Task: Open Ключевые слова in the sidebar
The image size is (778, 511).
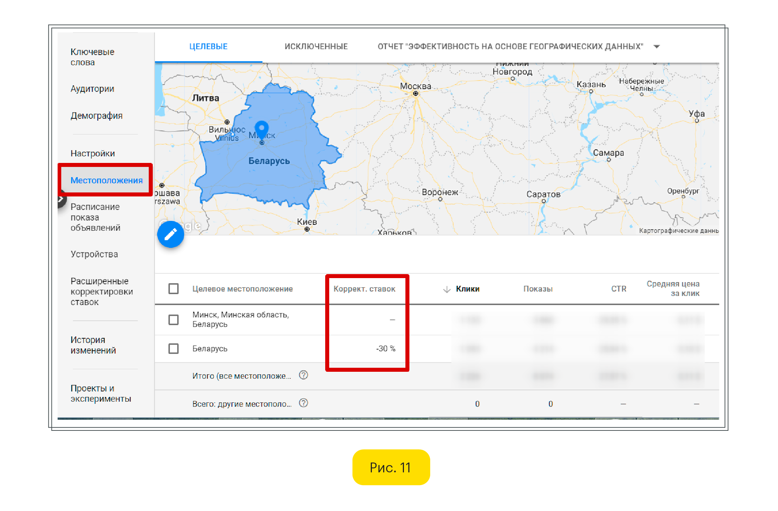Action: point(92,57)
